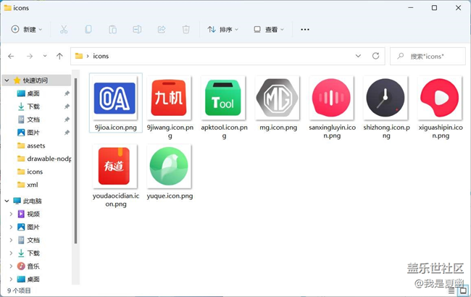Screen dimensions: 471x297
Task: Open the assets folder in sidebar
Action: pos(36,146)
